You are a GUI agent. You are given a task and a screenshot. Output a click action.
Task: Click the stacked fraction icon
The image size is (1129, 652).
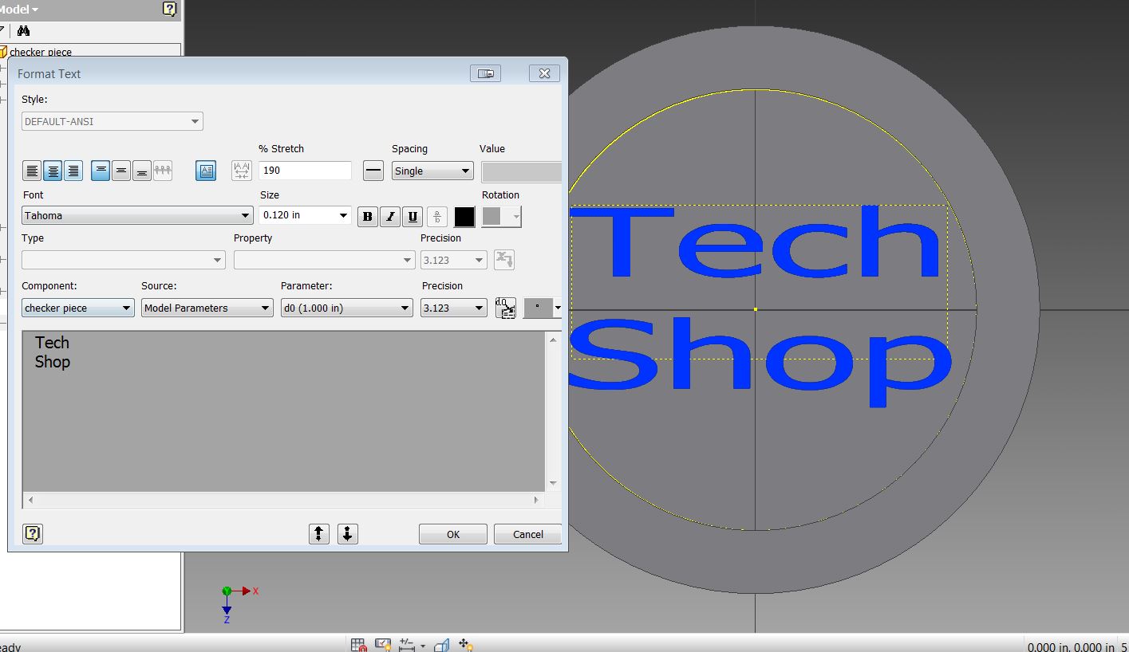437,217
